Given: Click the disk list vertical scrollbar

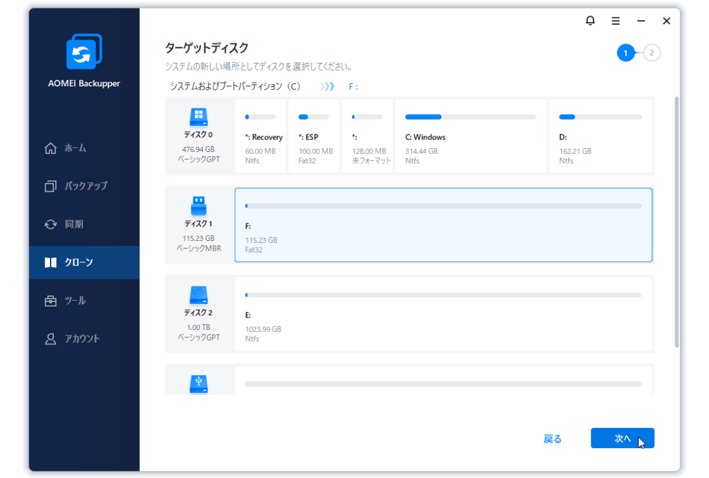Looking at the screenshot, I should pos(677,221).
